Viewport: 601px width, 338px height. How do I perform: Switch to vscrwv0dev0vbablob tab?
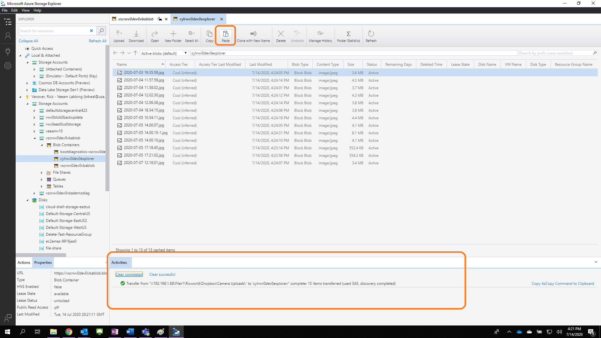(136, 19)
